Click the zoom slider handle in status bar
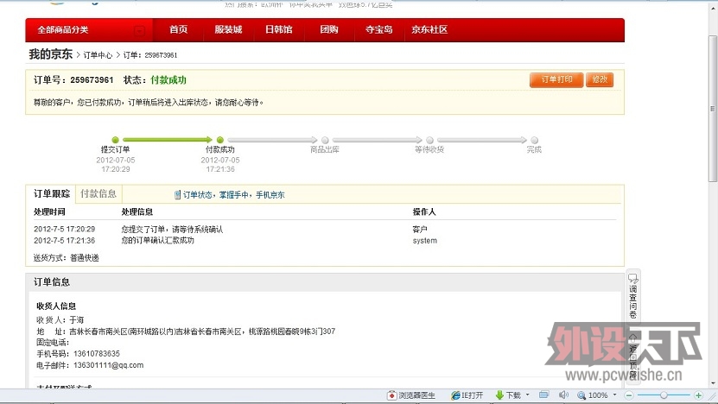This screenshot has width=718, height=404. pos(664,395)
